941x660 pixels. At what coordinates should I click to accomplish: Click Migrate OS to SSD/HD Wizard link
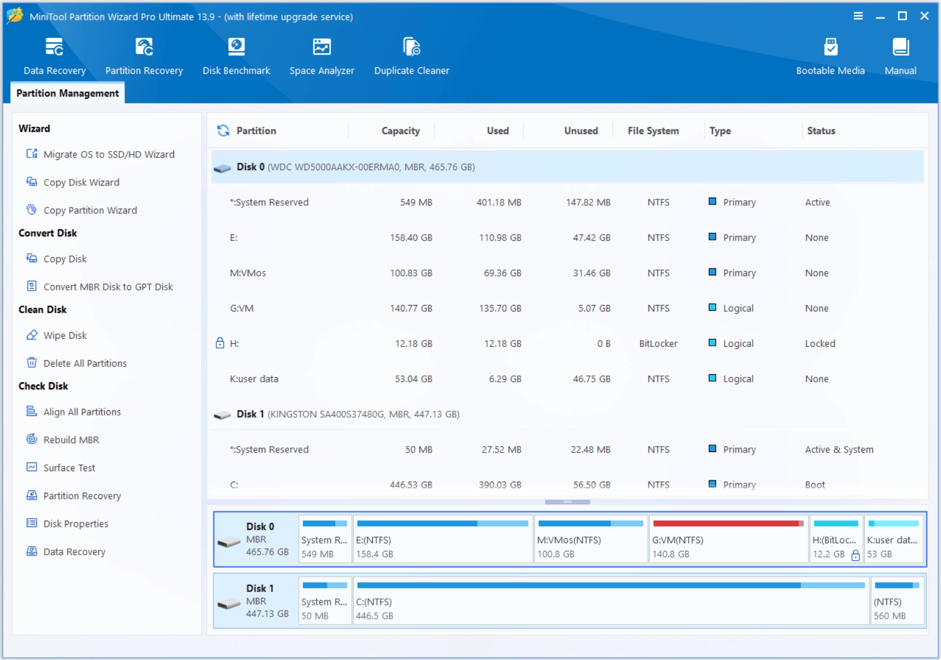[x=109, y=155]
